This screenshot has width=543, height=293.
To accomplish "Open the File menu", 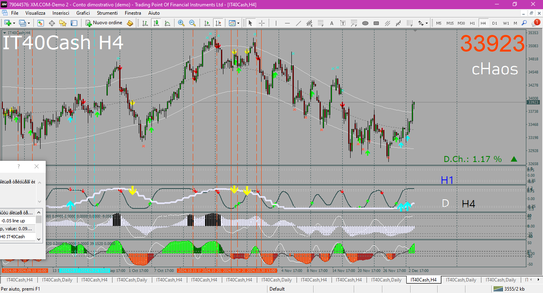I will (x=15, y=13).
